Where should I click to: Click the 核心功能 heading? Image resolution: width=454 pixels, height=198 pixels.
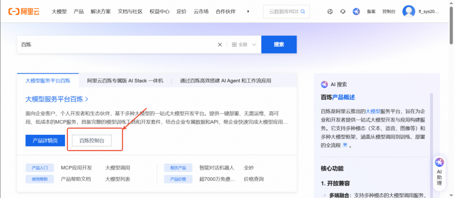click(x=332, y=169)
